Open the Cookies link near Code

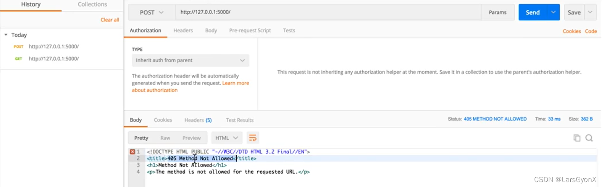(x=572, y=31)
